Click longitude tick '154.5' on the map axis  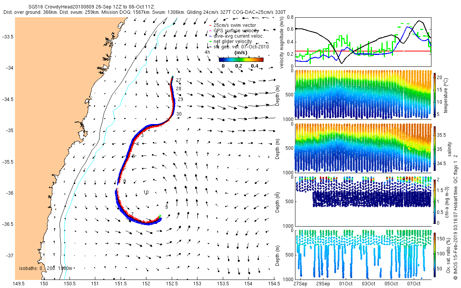coord(274,284)
